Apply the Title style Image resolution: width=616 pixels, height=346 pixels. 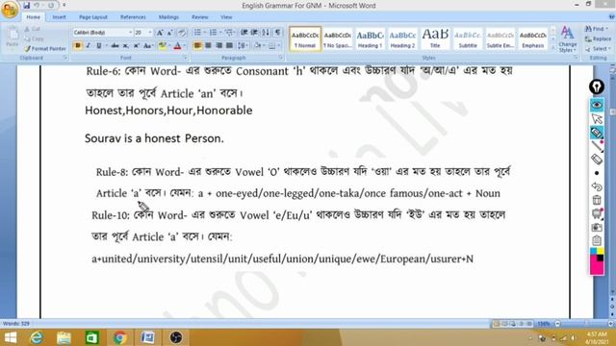pyautogui.click(x=435, y=38)
